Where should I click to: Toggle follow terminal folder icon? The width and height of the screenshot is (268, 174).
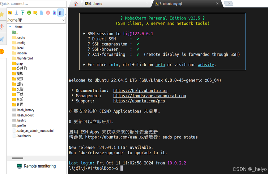[x=60, y=13]
